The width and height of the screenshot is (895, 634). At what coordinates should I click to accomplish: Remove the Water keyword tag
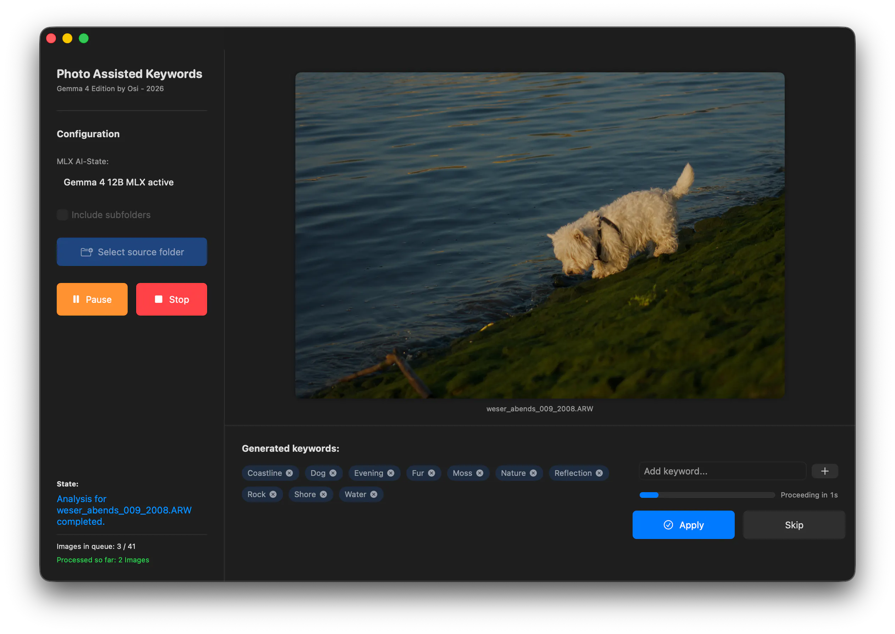click(373, 494)
